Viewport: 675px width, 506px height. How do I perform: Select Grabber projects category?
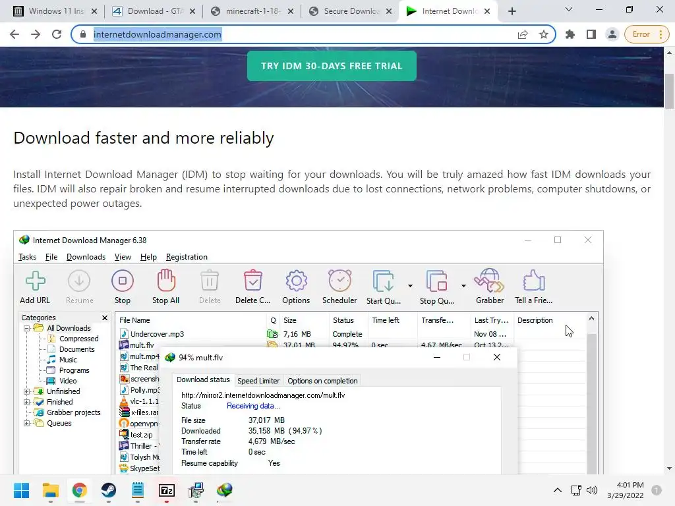coord(73,412)
